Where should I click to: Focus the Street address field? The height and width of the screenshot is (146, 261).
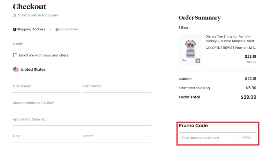[82, 103]
